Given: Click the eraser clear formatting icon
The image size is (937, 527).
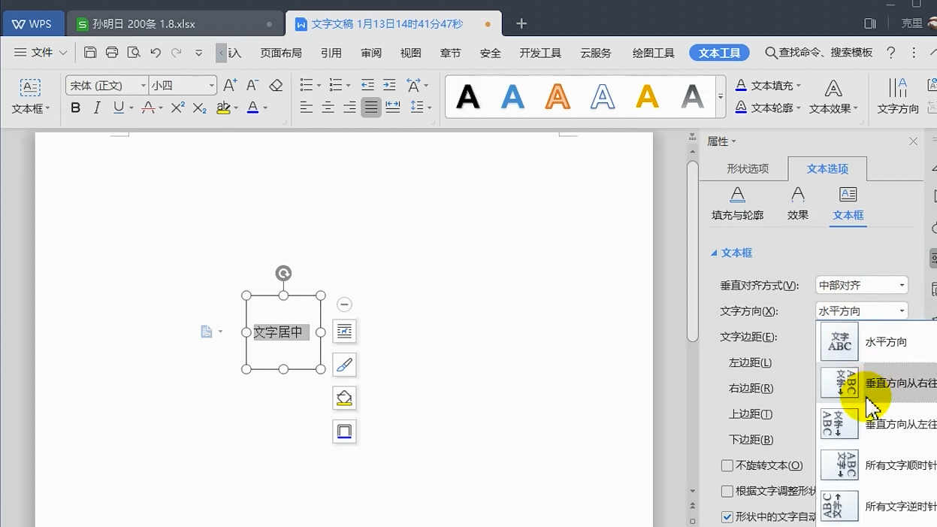Looking at the screenshot, I should click(276, 85).
